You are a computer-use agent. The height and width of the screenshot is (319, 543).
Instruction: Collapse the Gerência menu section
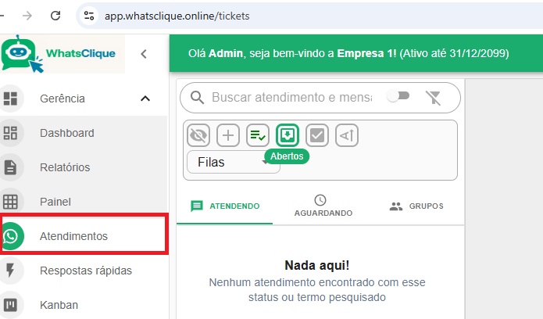pos(145,99)
